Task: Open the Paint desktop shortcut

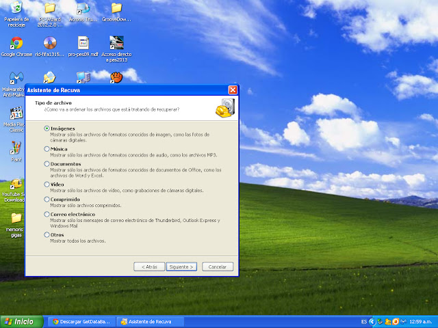Action: point(16,148)
